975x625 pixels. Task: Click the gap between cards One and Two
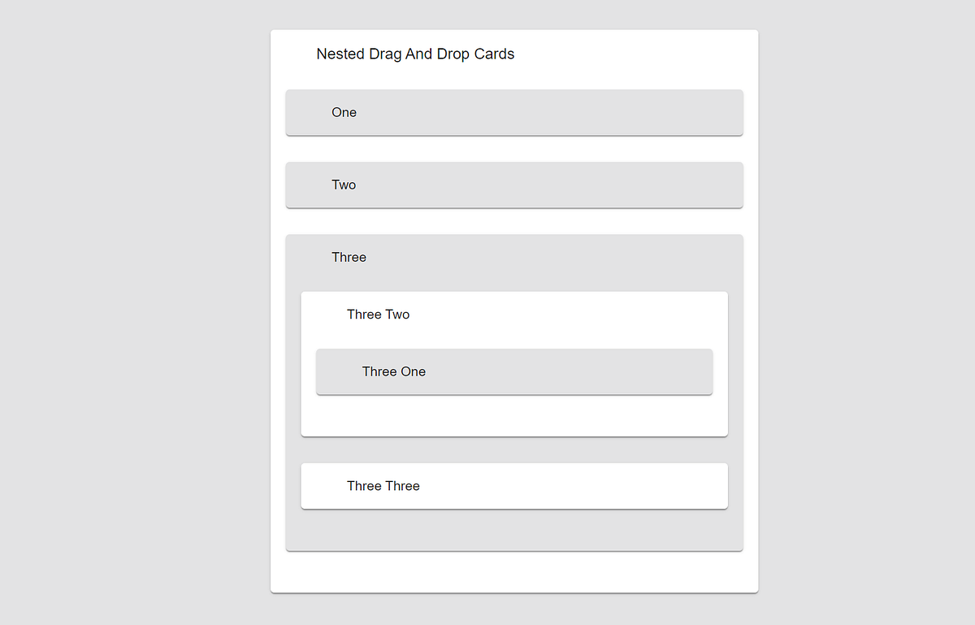pos(513,148)
